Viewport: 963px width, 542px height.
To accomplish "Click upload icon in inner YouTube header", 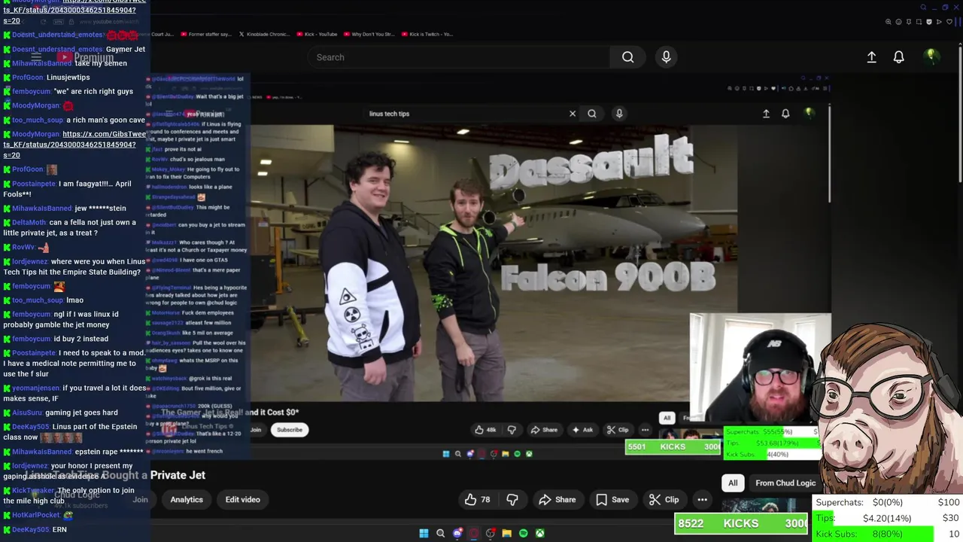I will tap(766, 114).
